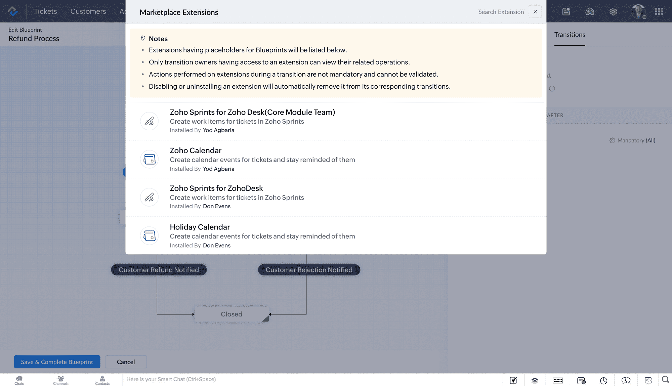Screen dimensions: 672x386
Task: Click the Smart Chat input field
Action: tap(312, 380)
